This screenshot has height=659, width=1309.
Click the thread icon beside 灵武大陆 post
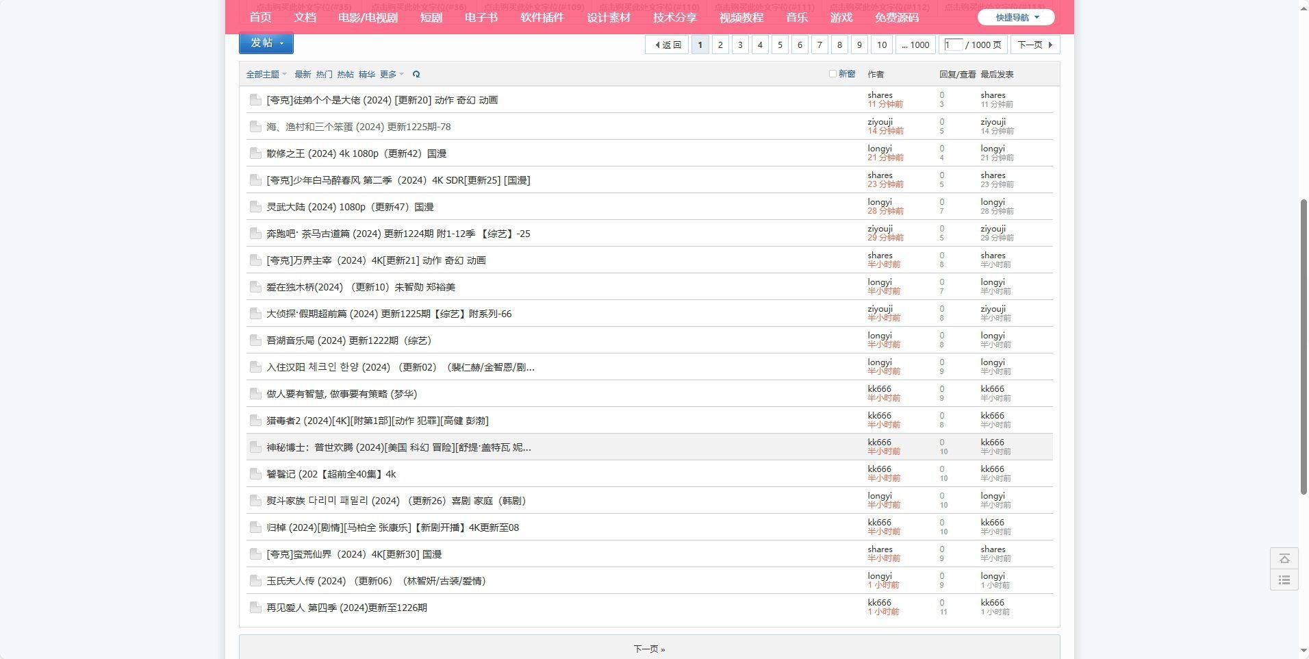pos(255,207)
